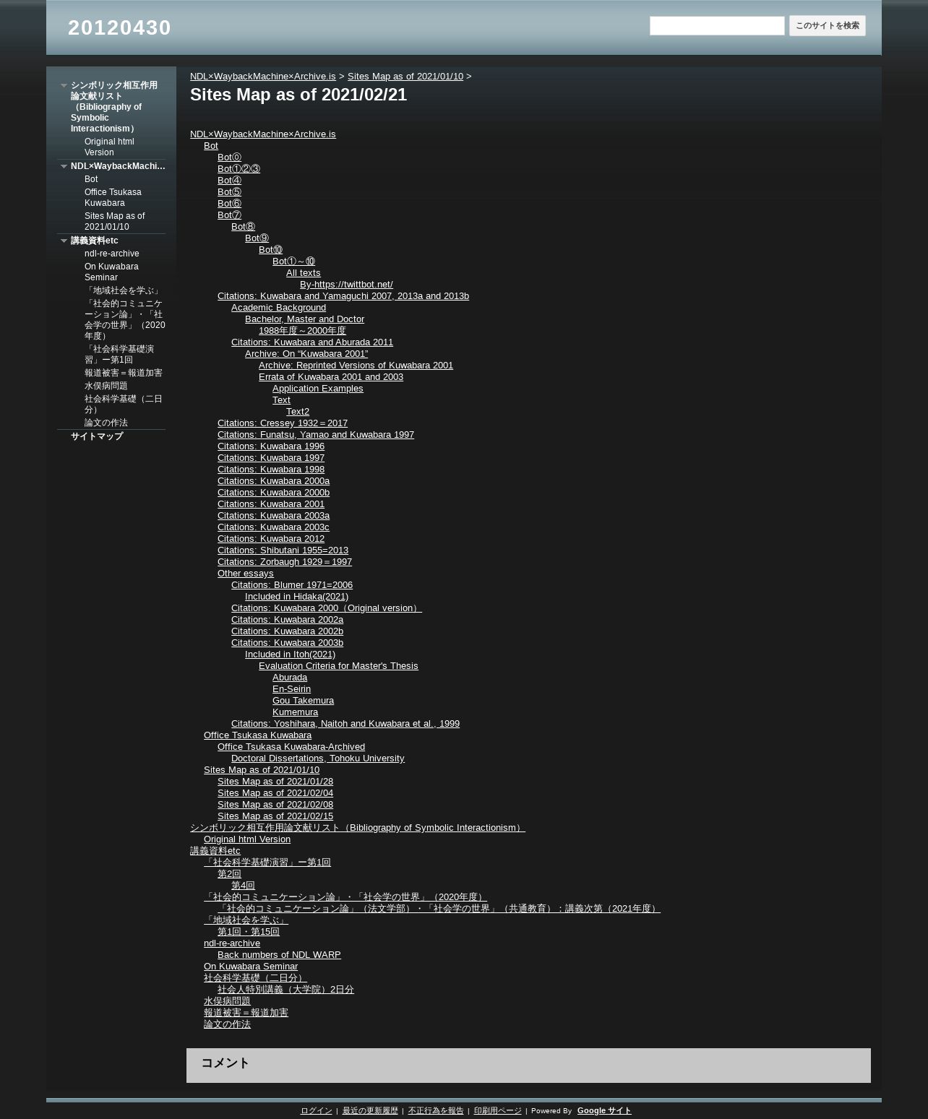The width and height of the screenshot is (928, 1119).
Task: Open Sites Map as of 2021/02/15
Action: pos(275,816)
